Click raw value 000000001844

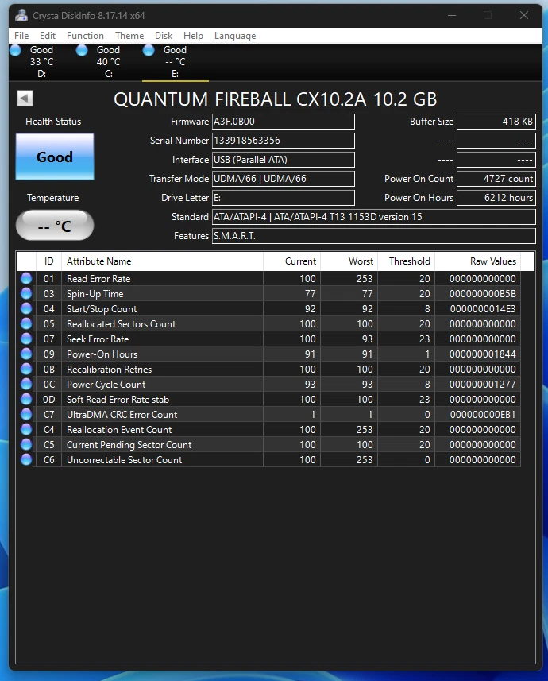(482, 354)
